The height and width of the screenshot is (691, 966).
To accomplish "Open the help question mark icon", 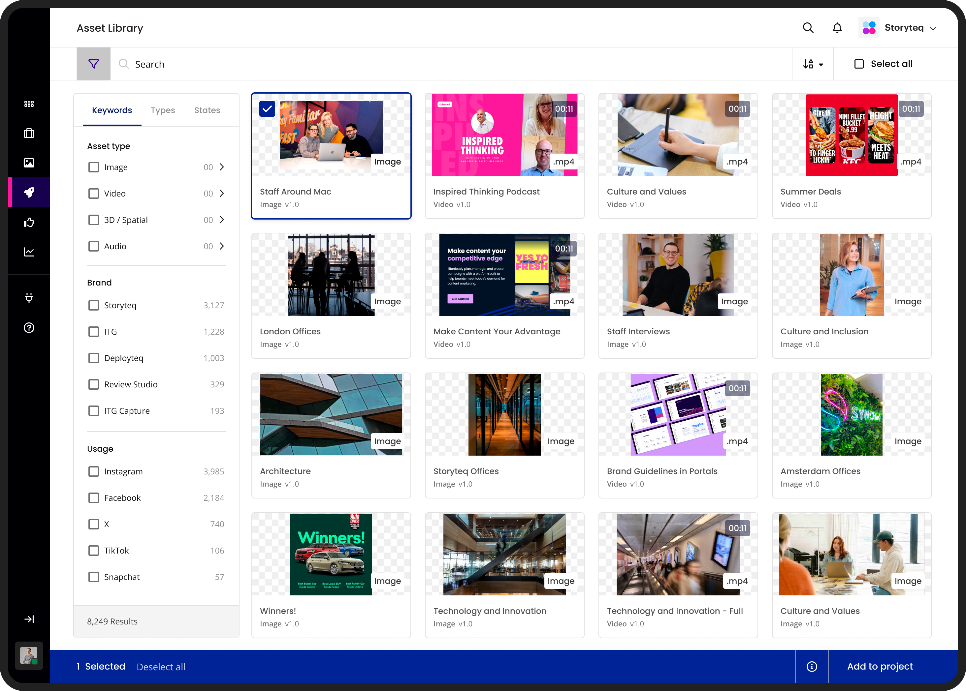I will [29, 328].
